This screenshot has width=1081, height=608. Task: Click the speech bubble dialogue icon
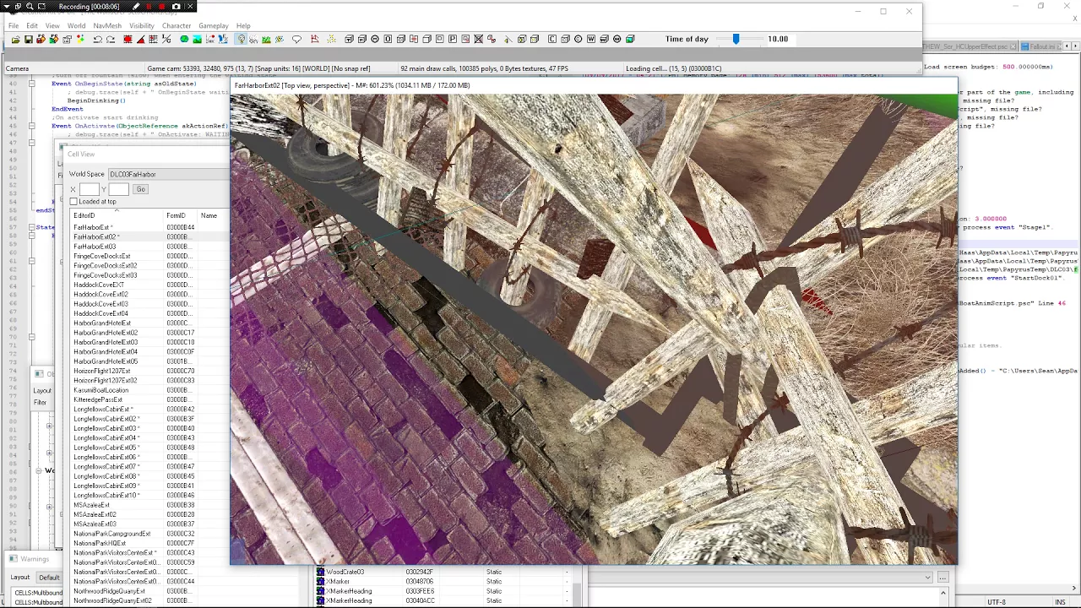pos(296,39)
